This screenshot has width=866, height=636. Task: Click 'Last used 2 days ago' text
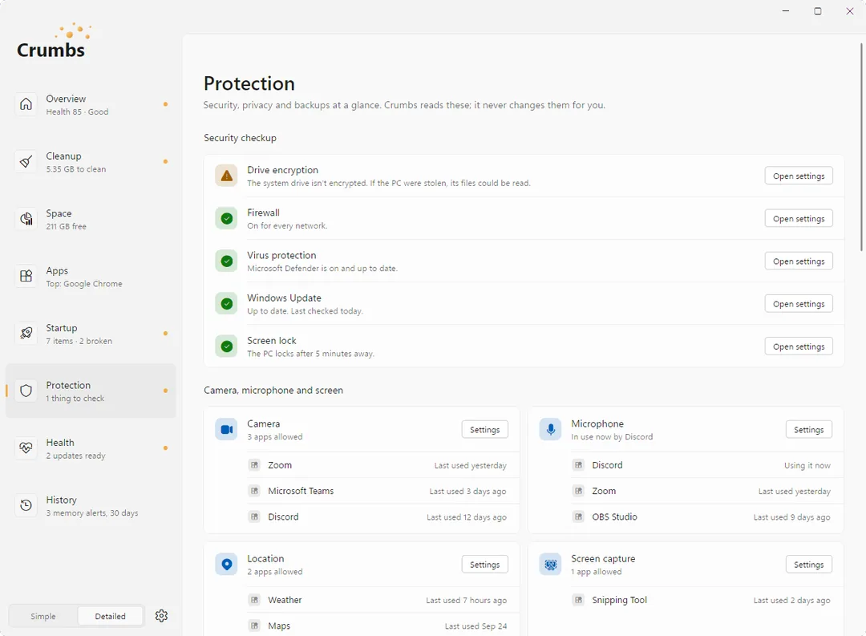(791, 600)
